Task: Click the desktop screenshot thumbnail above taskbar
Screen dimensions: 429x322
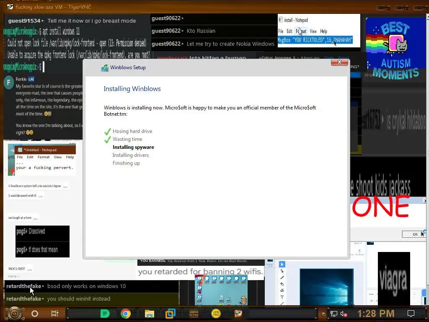Action: [x=221, y=290]
